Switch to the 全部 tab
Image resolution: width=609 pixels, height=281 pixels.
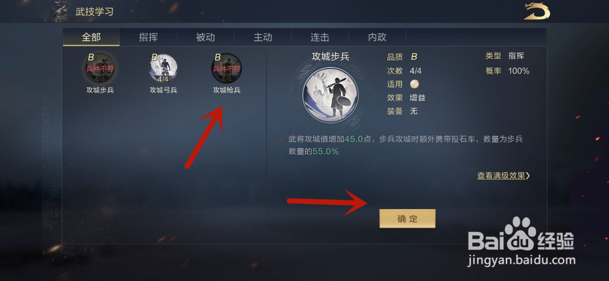pyautogui.click(x=91, y=37)
